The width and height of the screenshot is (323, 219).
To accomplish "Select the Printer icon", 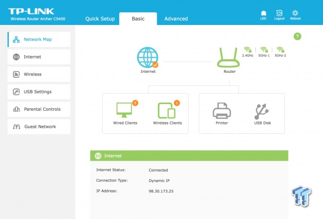I will tap(222, 111).
